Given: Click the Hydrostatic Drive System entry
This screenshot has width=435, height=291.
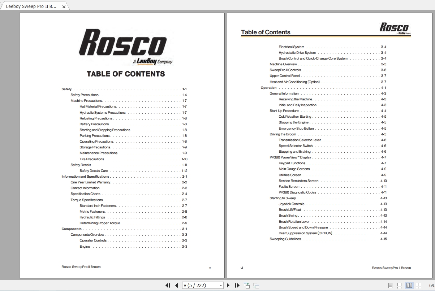Looking at the screenshot, I should pos(332,53).
